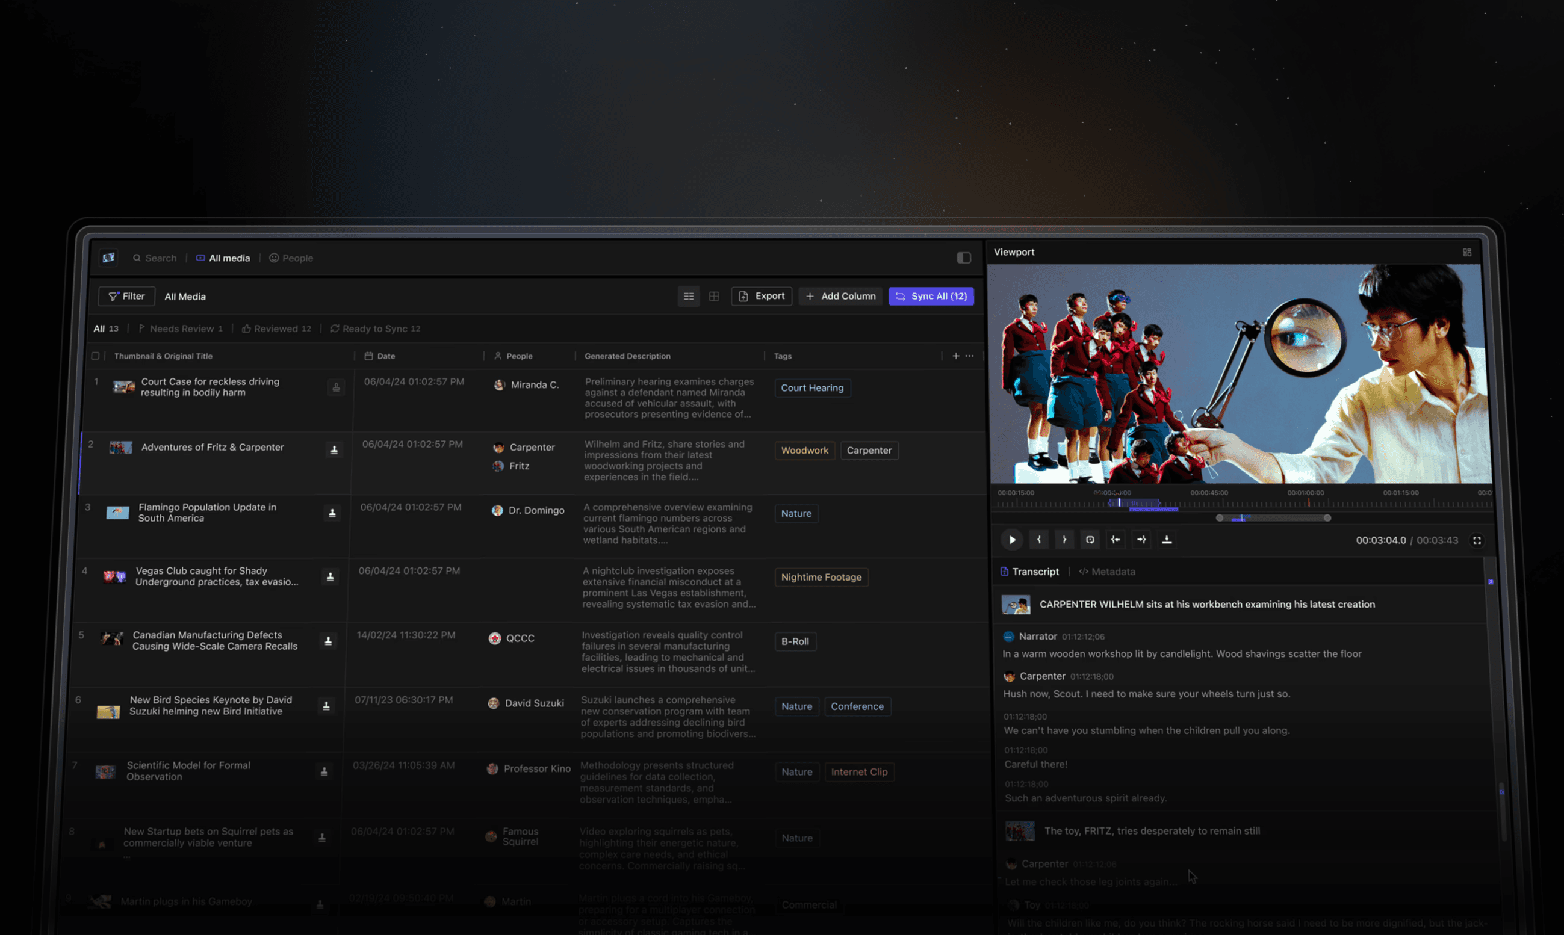This screenshot has height=935, width=1564.
Task: Click the Generated Description column header
Action: click(627, 356)
